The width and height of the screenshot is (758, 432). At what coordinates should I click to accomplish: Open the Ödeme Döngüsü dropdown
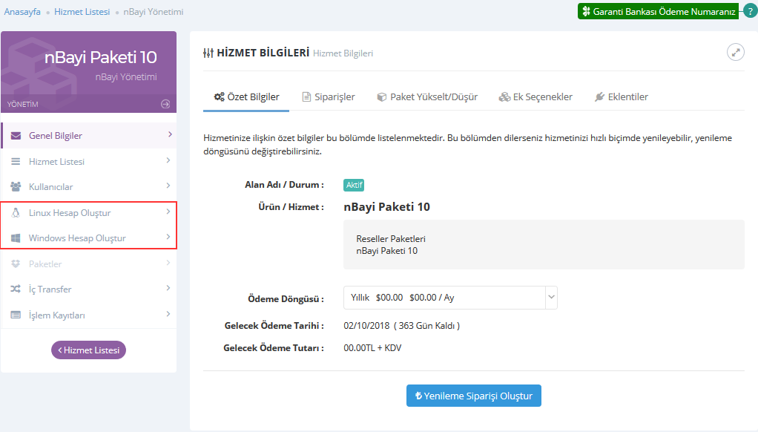[x=450, y=298]
